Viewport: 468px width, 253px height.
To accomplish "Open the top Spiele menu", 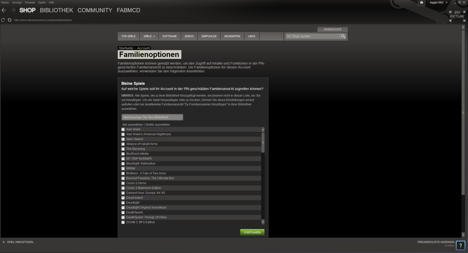I will [x=42, y=3].
